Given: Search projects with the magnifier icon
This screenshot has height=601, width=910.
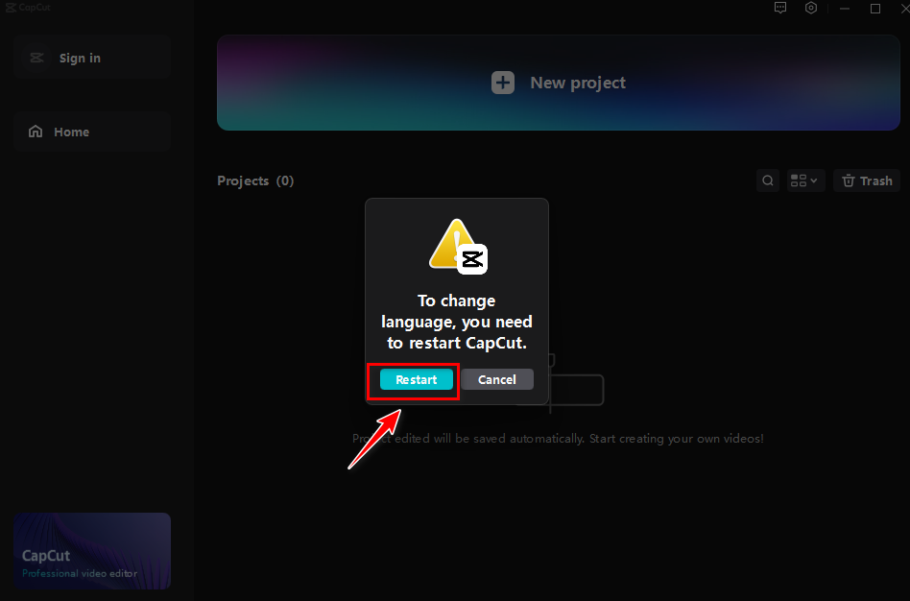Looking at the screenshot, I should pos(767,180).
